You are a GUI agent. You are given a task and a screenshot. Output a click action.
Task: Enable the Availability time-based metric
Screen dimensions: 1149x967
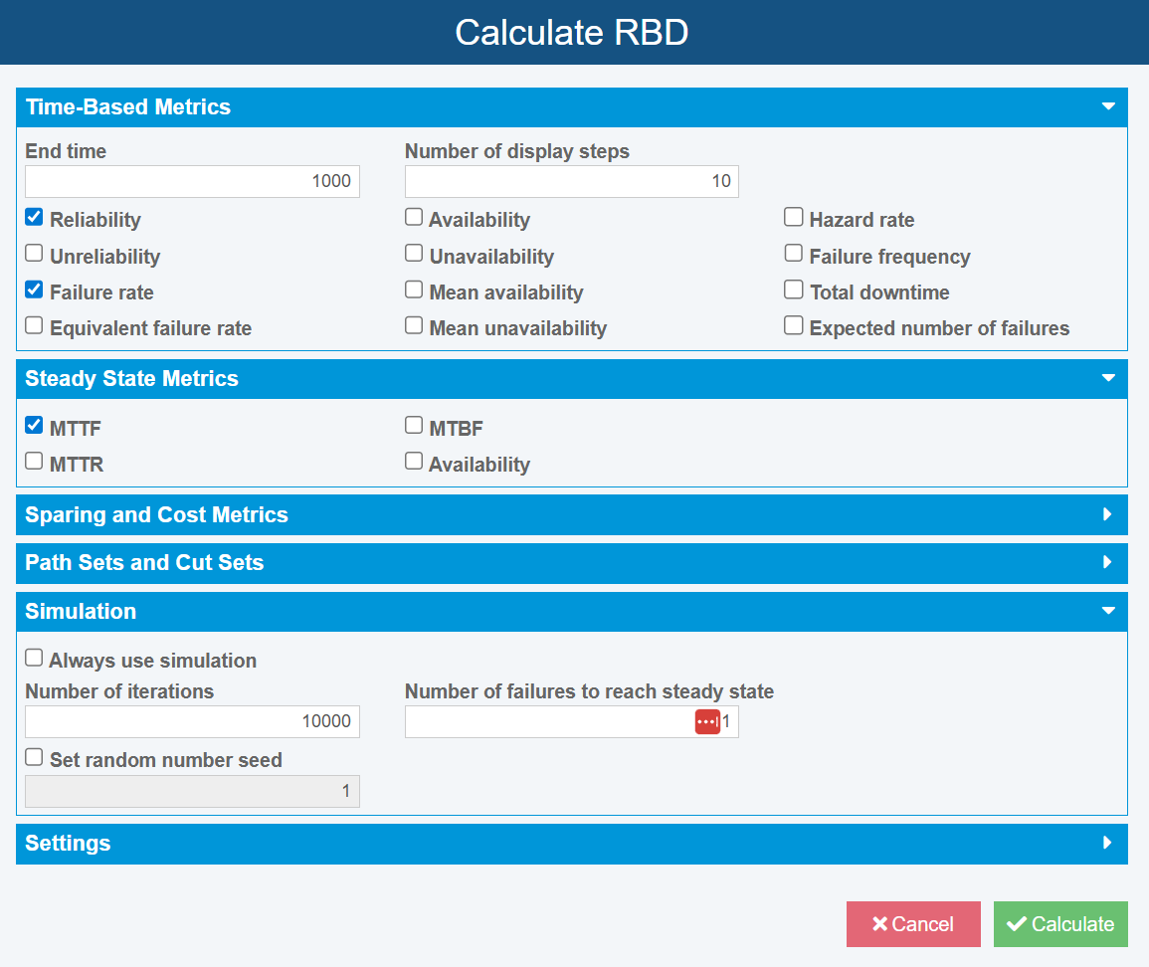pos(413,216)
